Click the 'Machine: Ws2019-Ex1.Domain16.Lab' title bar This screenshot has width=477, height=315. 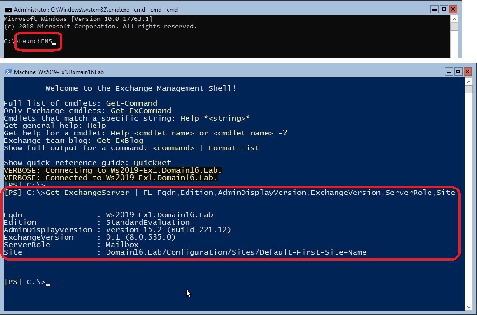[59, 72]
